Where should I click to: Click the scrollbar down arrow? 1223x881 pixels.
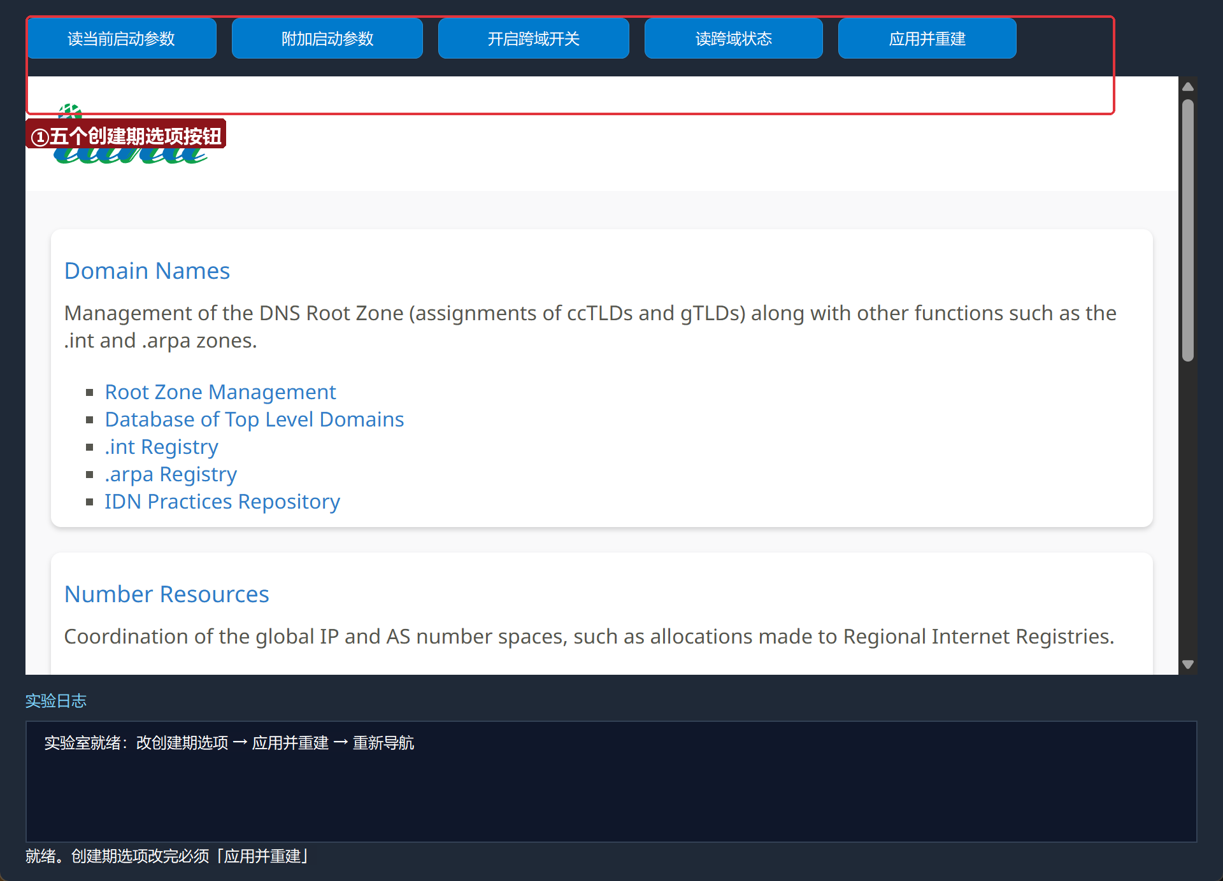tap(1188, 664)
